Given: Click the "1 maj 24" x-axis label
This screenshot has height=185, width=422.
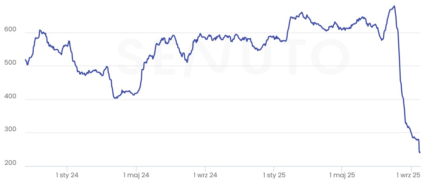Looking at the screenshot, I should click(x=136, y=175).
